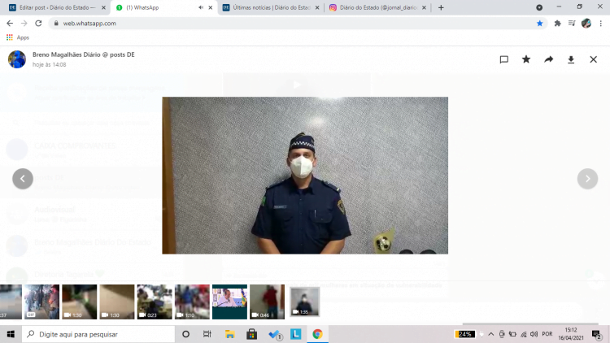The width and height of the screenshot is (610, 343).
Task: Click the circular profile icon in Chrome title bar
Action: pyautogui.click(x=539, y=7)
